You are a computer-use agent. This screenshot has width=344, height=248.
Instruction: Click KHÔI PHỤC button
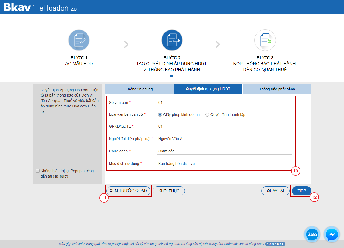coord(169,191)
